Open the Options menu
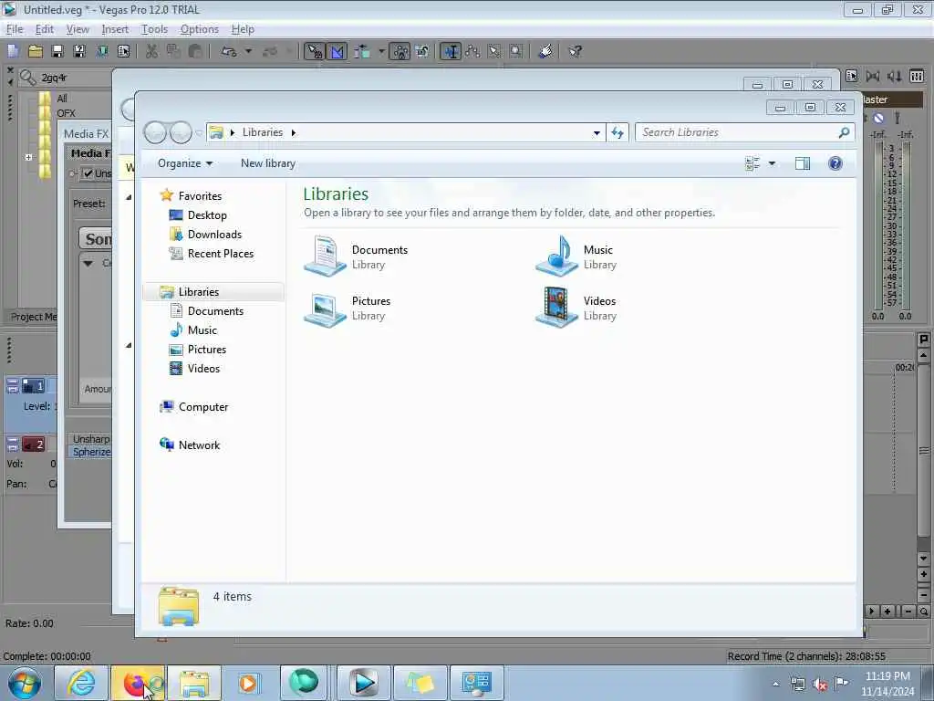This screenshot has width=934, height=701. (200, 29)
